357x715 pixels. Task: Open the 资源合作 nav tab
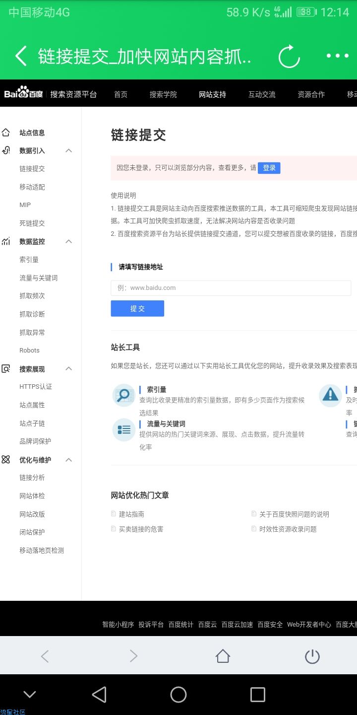(x=311, y=94)
